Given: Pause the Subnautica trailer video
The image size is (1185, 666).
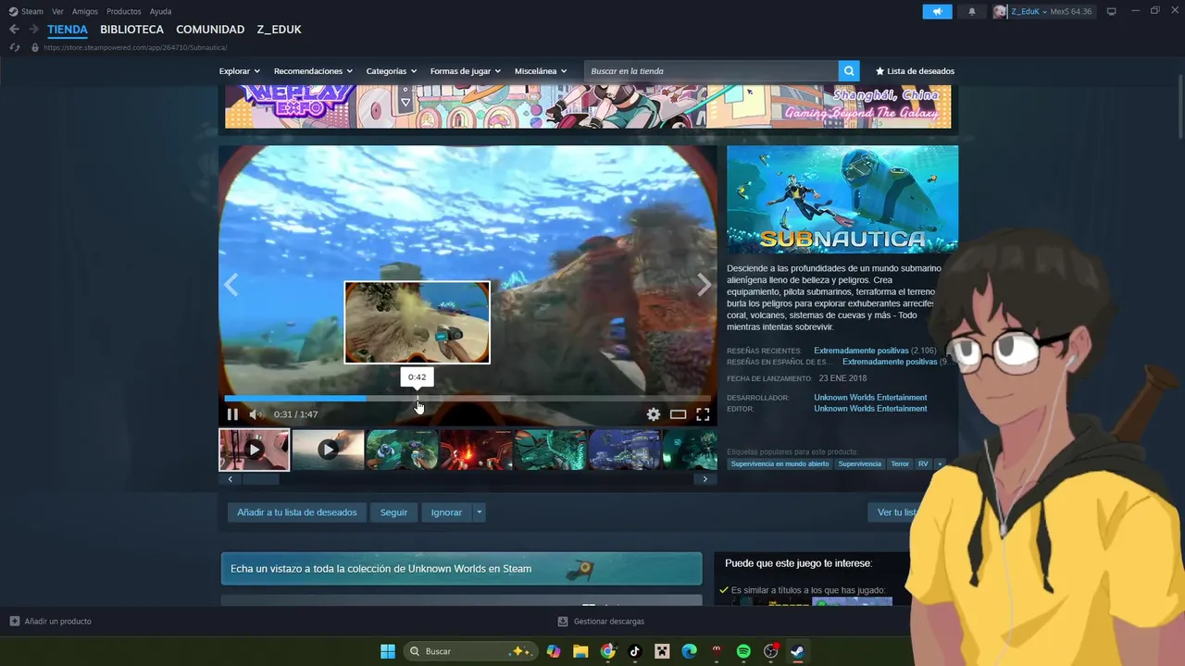Looking at the screenshot, I should click(232, 414).
